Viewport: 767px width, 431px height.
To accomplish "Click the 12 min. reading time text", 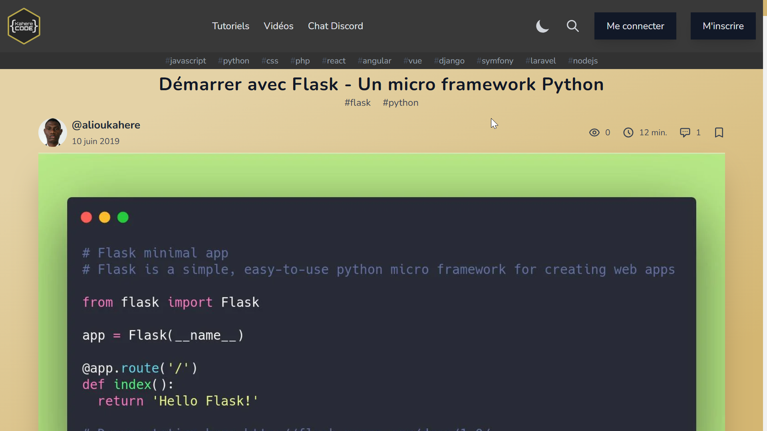I will (653, 132).
